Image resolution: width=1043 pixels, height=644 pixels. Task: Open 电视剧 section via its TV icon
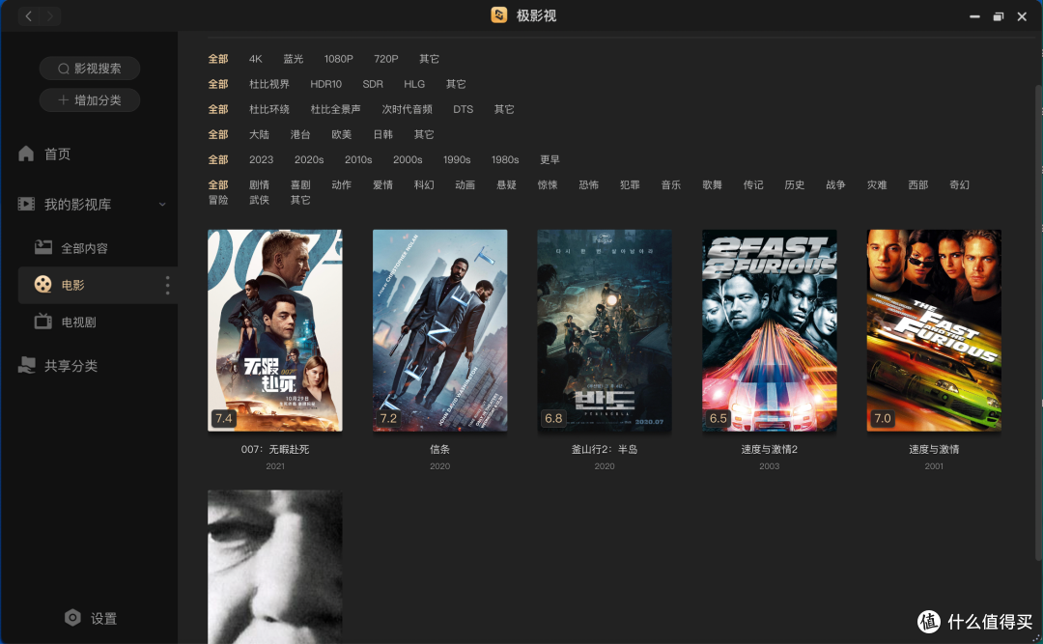tap(43, 322)
